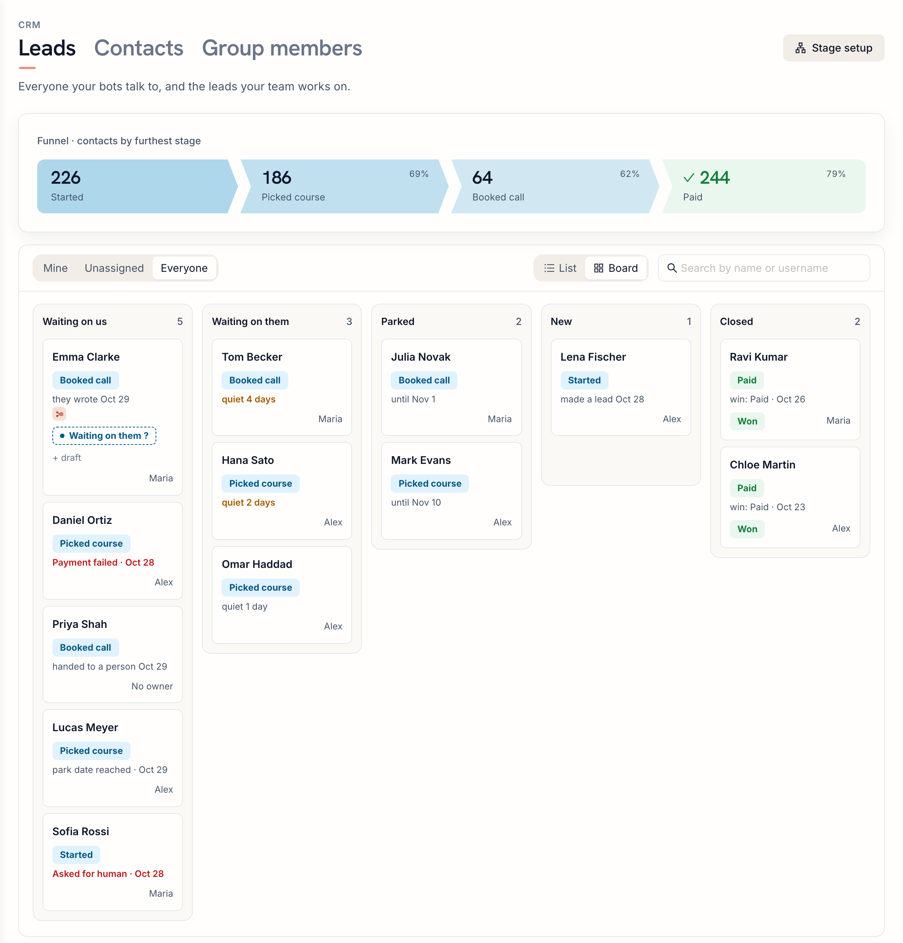Click the Stage setup hierarchy icon
Viewport: 903px width, 943px height.
click(x=800, y=48)
